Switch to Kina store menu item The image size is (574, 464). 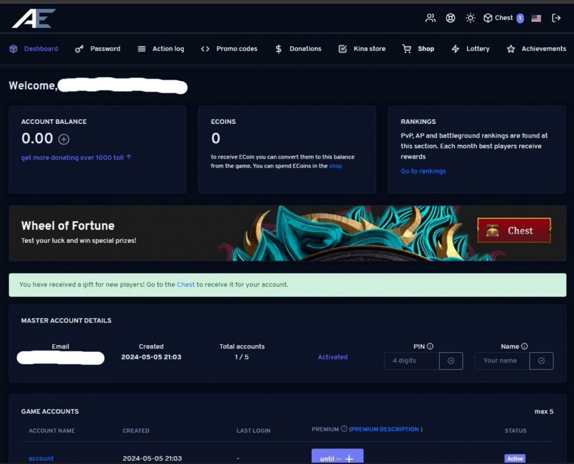pyautogui.click(x=362, y=49)
